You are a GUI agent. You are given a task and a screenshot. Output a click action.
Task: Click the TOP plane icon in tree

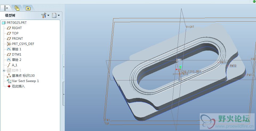pyautogui.click(x=9, y=33)
